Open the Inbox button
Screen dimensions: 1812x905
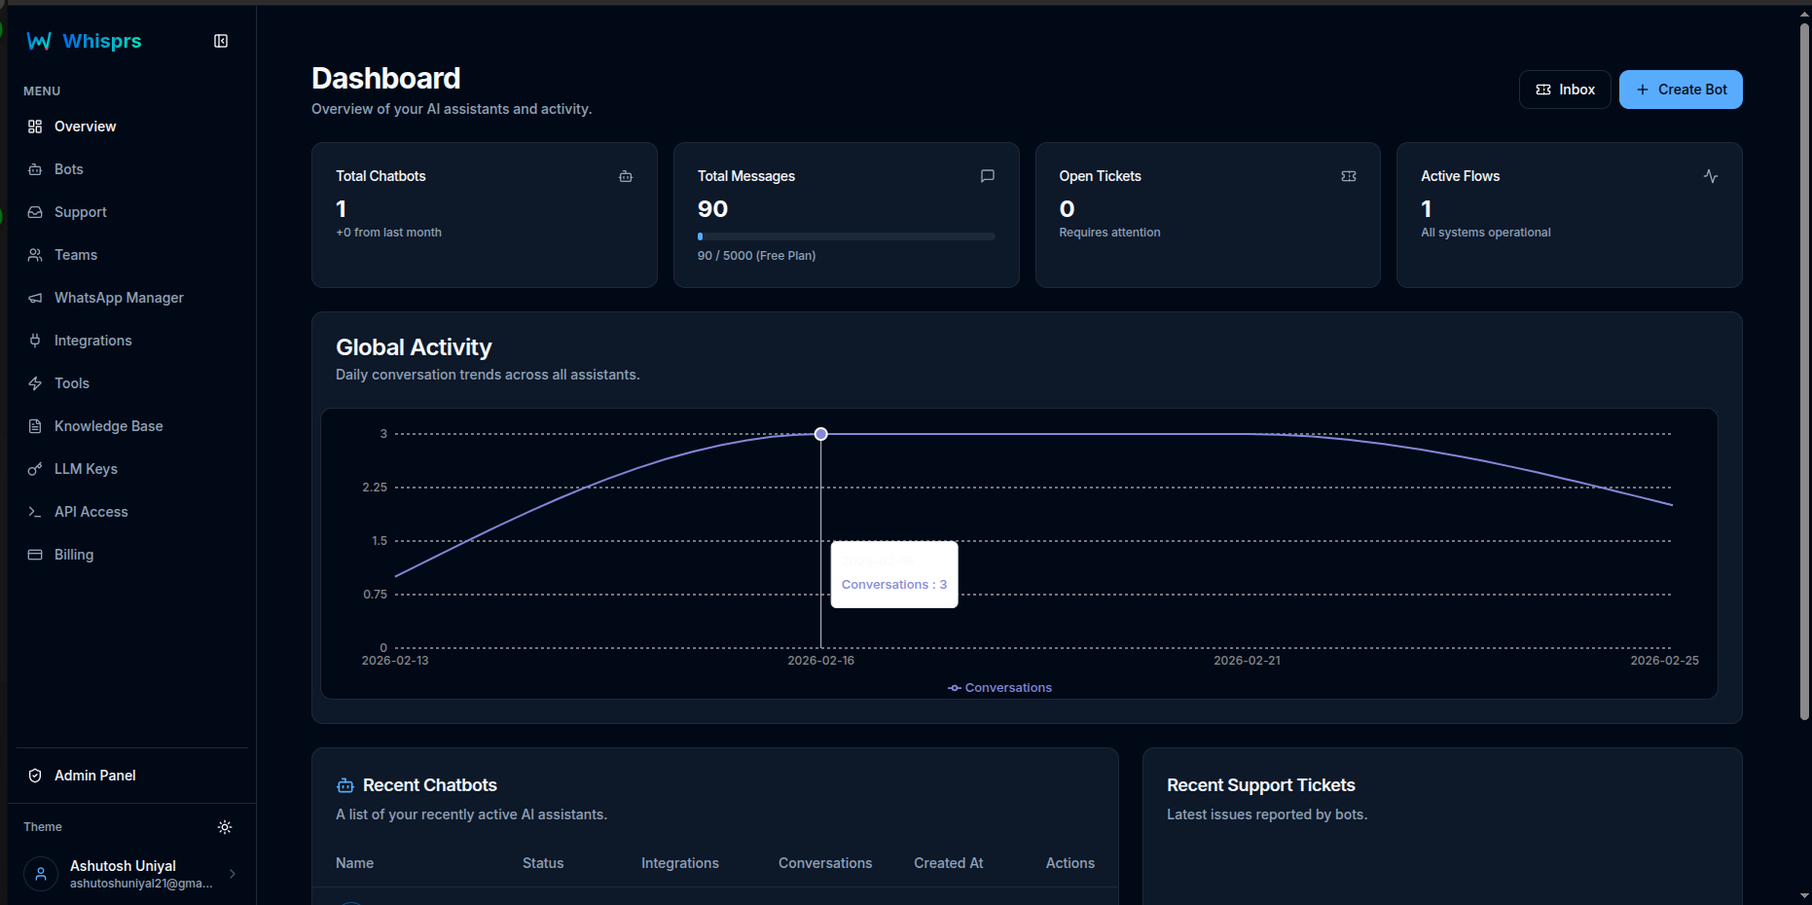click(1565, 90)
